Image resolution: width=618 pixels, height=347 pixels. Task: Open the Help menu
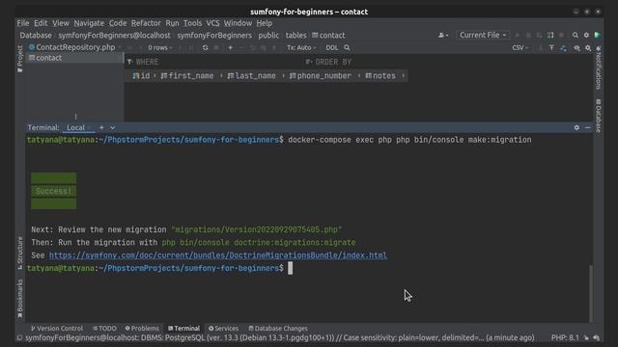tap(264, 23)
